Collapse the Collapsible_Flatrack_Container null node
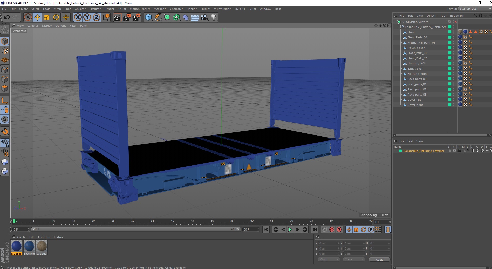This screenshot has width=492, height=269. tap(398, 27)
